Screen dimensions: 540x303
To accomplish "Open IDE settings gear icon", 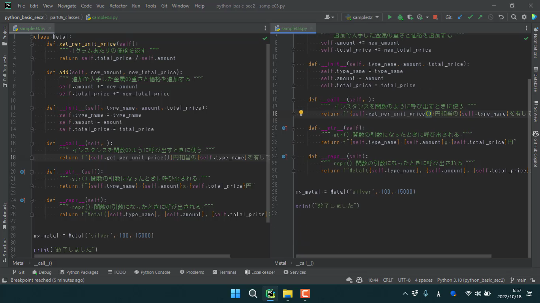I will 524,17.
